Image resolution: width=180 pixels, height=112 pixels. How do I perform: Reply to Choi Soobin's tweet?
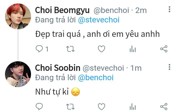[39, 107]
